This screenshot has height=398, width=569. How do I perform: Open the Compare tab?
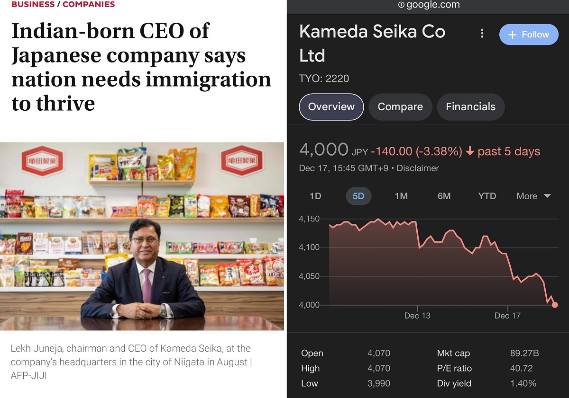400,107
